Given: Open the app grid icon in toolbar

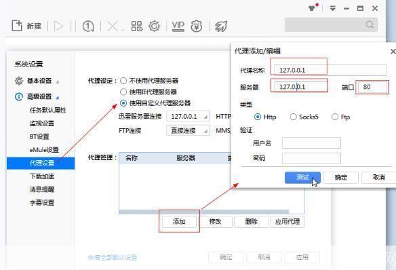Looking at the screenshot, I should click(137, 26).
